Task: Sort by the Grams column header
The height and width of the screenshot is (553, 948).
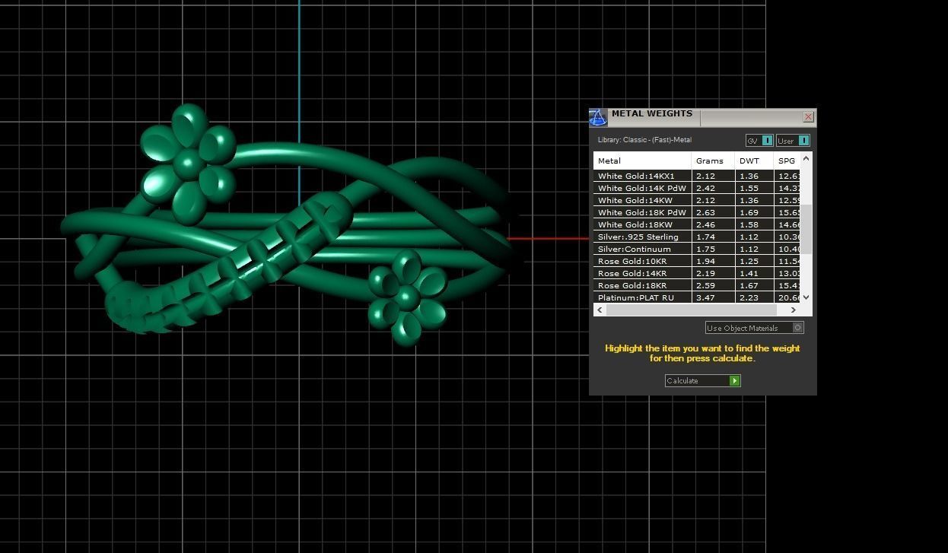Action: [x=713, y=160]
